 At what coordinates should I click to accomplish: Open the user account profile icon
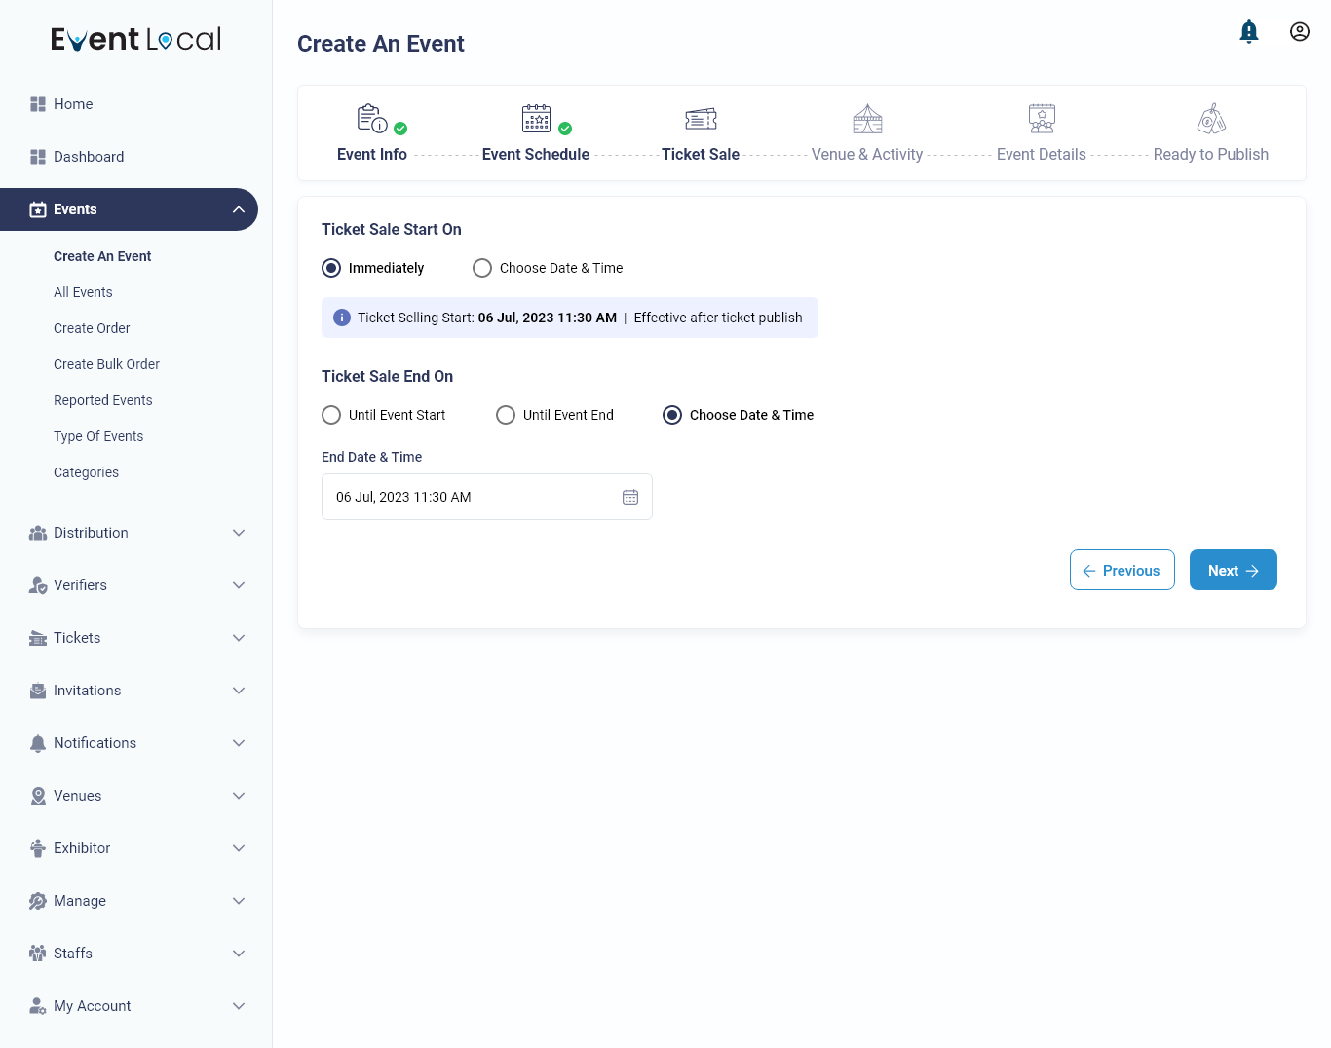click(x=1300, y=30)
